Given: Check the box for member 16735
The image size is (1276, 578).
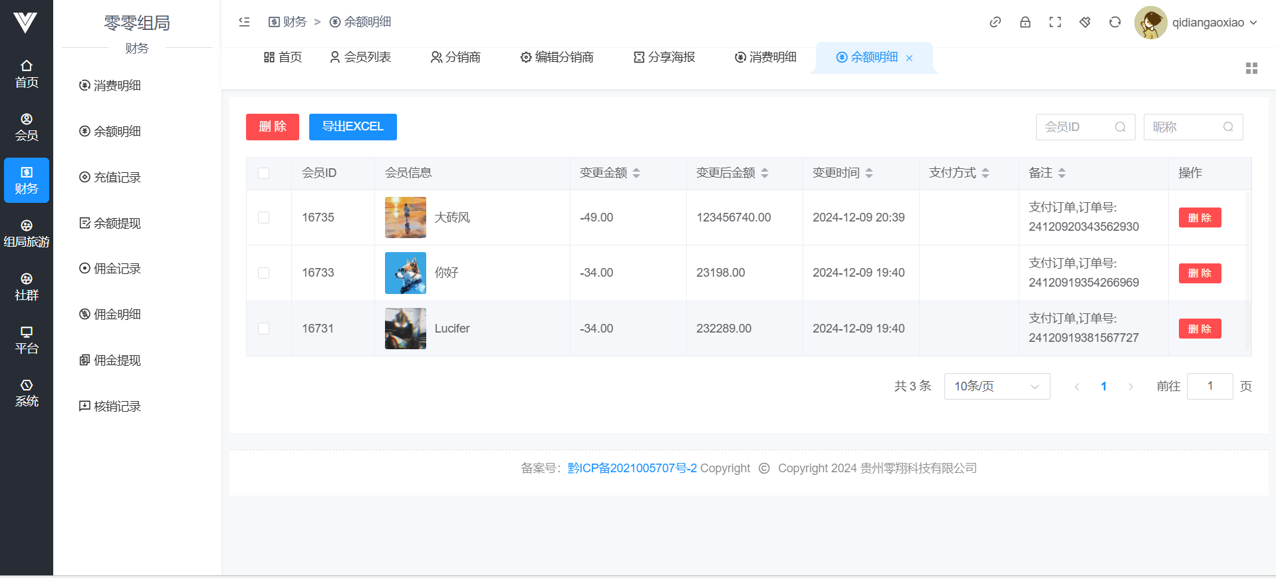Looking at the screenshot, I should coord(264,217).
